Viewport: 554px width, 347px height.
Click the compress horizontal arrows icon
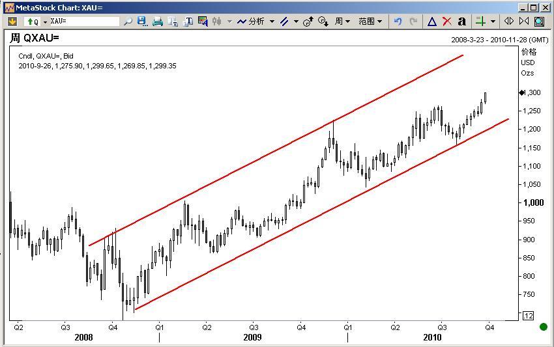[x=524, y=21]
